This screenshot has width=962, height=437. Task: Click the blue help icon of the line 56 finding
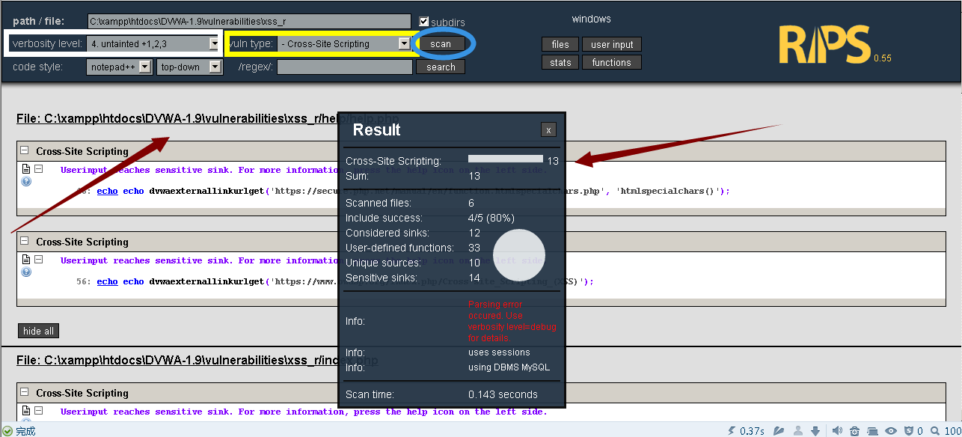26,272
